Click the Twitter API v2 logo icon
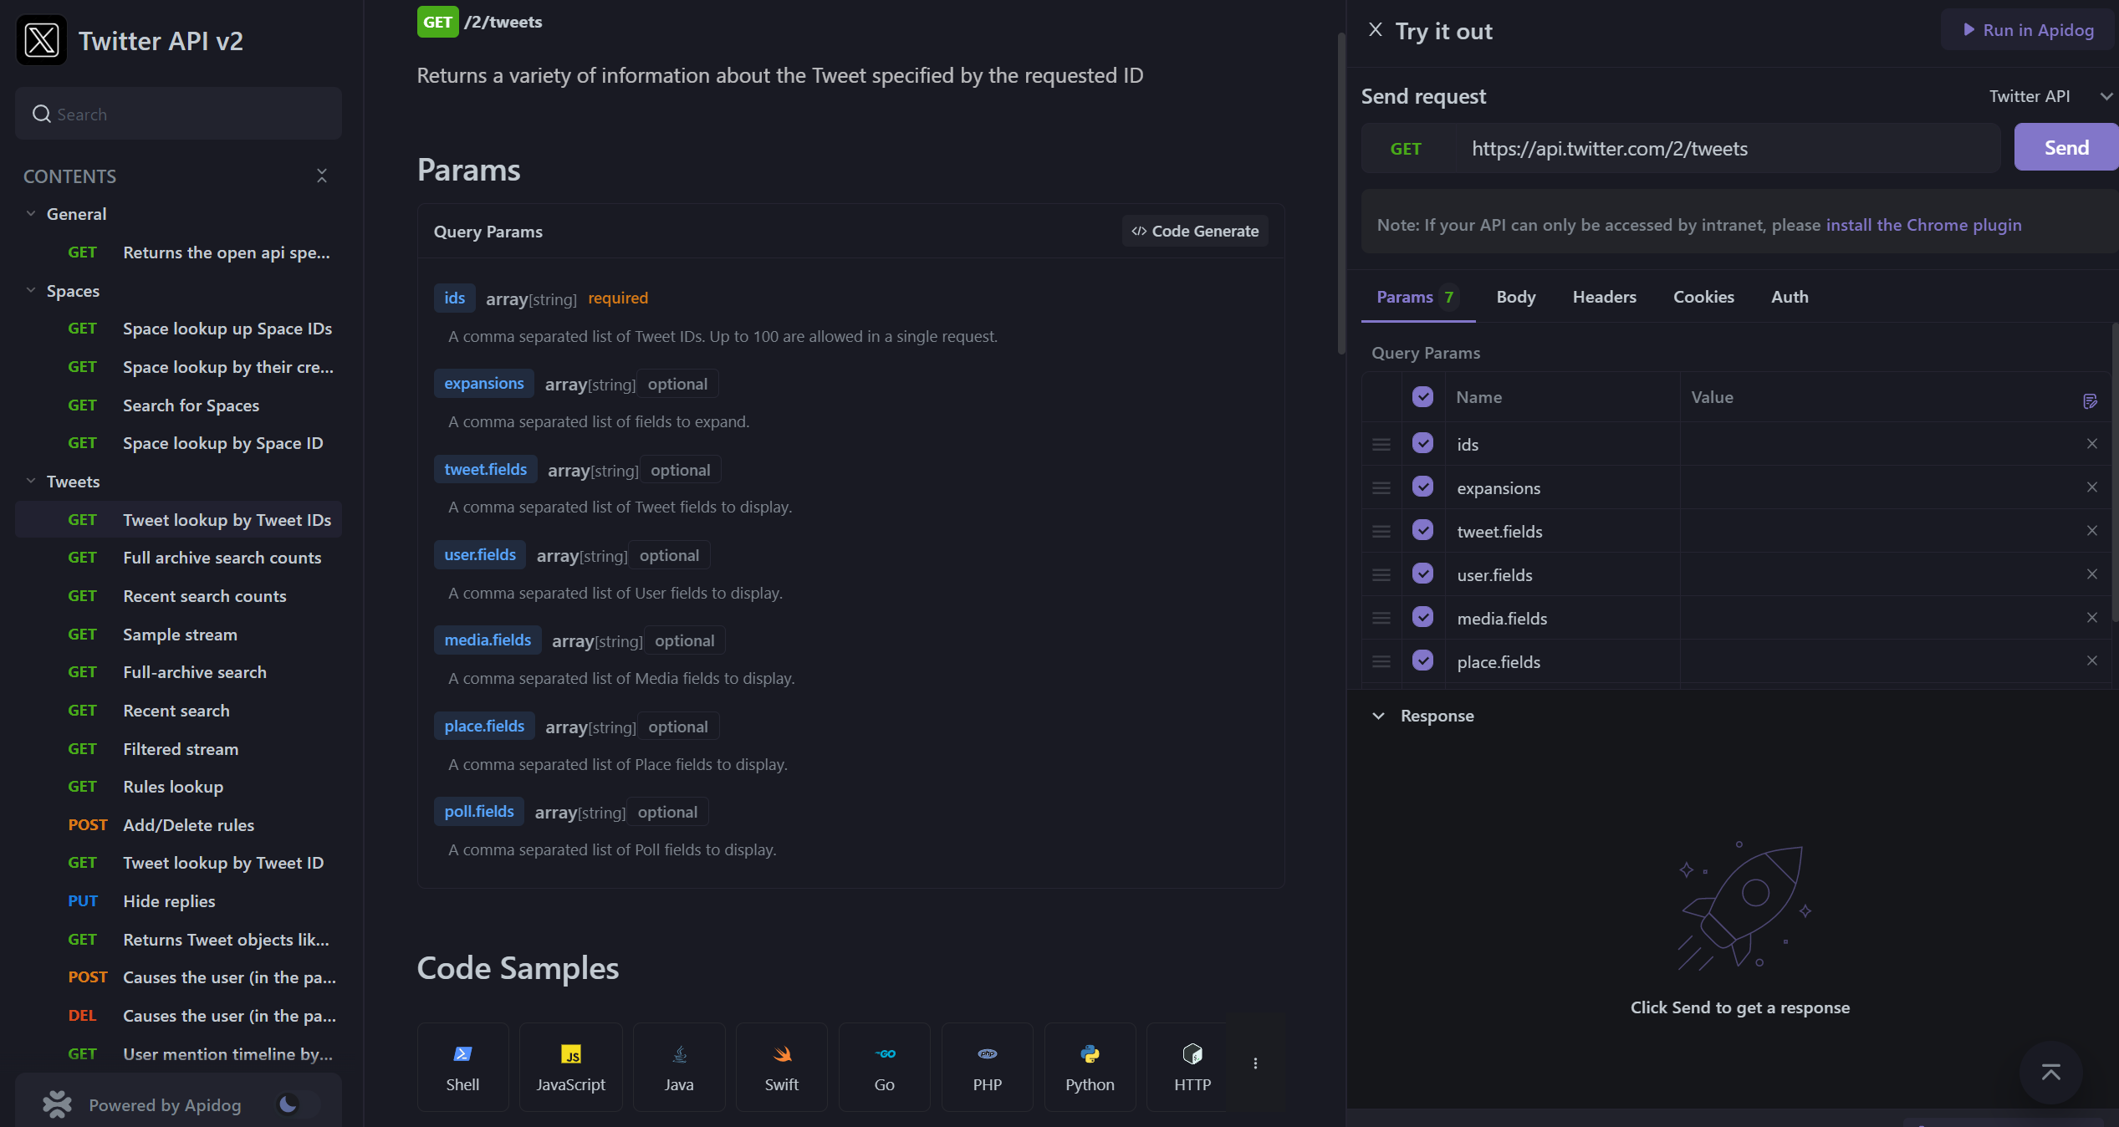This screenshot has height=1127, width=2119. coord(41,39)
